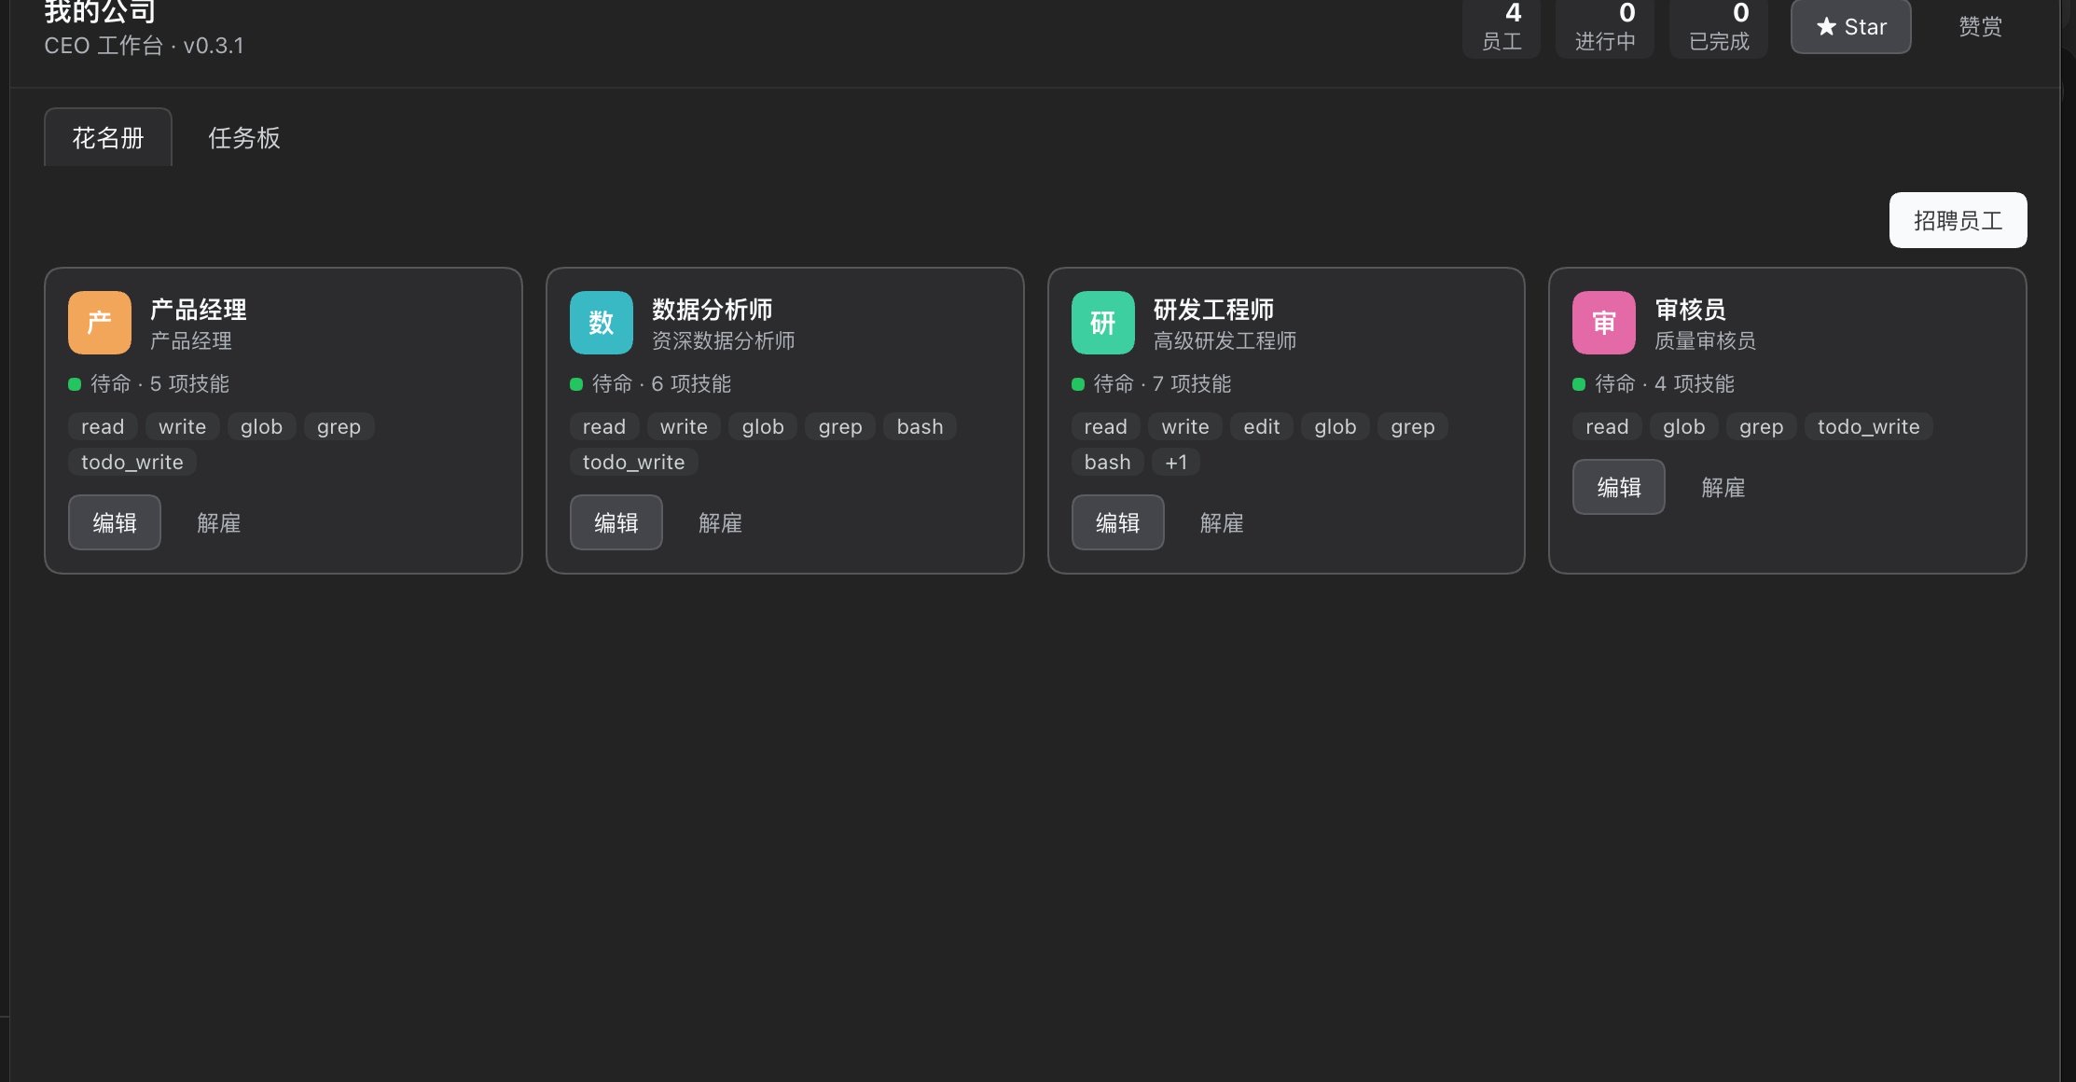Click todo_write tag on 审核员 card
2076x1082 pixels.
tap(1869, 426)
